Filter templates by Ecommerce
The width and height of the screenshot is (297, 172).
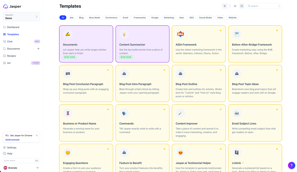point(111,18)
